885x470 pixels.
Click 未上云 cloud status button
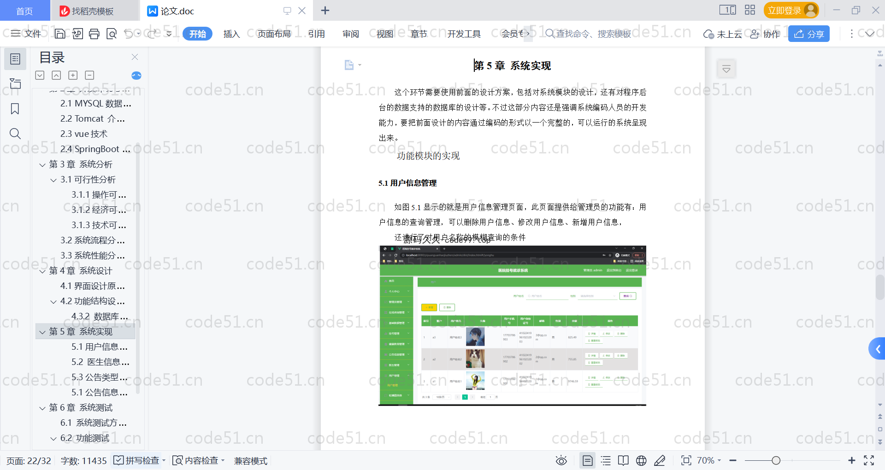[723, 34]
